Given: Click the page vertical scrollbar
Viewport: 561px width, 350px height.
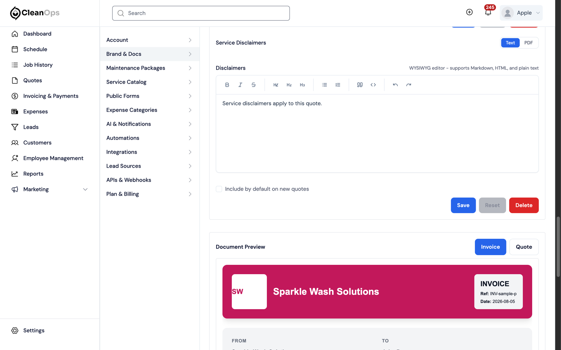Looking at the screenshot, I should click(x=558, y=247).
